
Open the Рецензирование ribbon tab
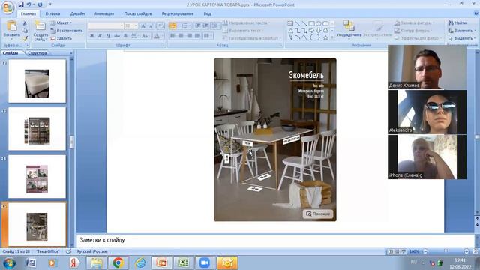178,13
